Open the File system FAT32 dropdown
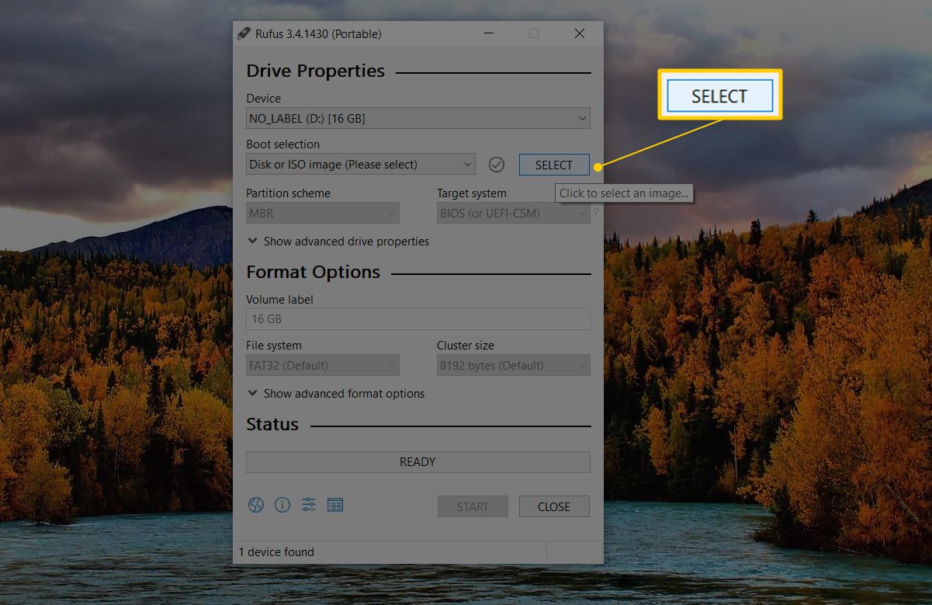The image size is (932, 605). point(322,365)
